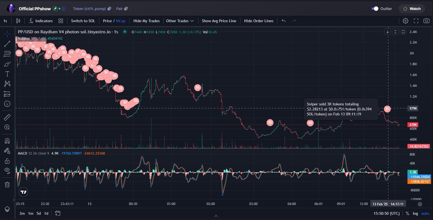Take a chart snapshot with camera
The width and height of the screenshot is (433, 220).
(x=427, y=21)
